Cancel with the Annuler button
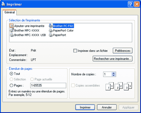The image size is (141, 113). (x=107, y=107)
